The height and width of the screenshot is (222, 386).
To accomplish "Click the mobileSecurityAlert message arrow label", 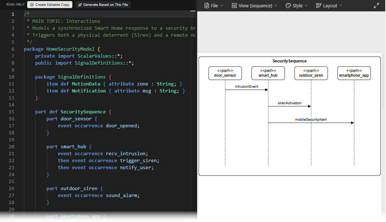I will click(x=311, y=120).
